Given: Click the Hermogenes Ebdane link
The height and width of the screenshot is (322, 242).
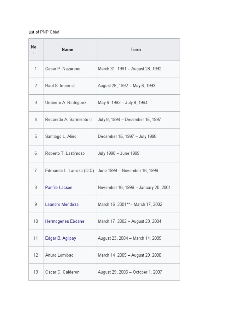Looking at the screenshot, I should (65, 221).
